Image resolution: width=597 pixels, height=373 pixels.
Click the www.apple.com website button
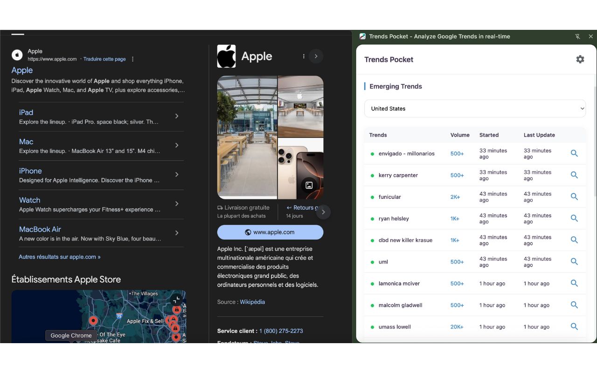coord(270,232)
